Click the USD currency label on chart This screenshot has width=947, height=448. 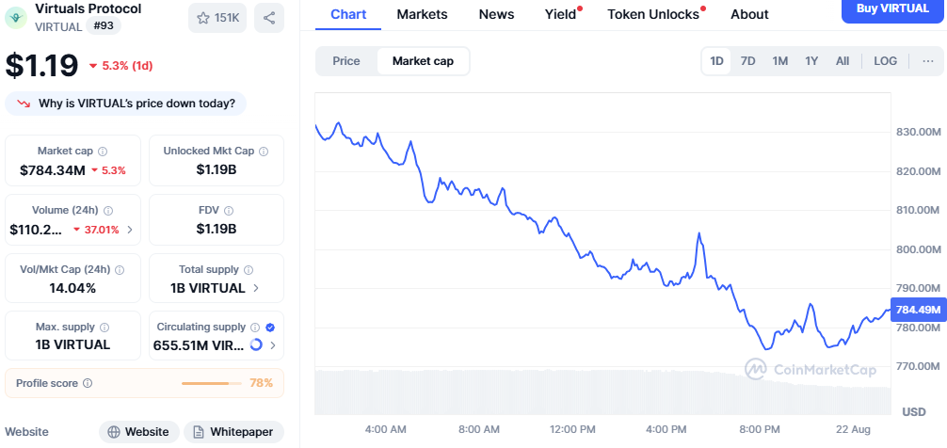coord(914,412)
